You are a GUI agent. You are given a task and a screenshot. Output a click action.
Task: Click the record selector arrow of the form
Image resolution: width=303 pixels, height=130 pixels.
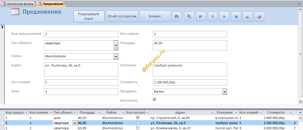[3, 27]
